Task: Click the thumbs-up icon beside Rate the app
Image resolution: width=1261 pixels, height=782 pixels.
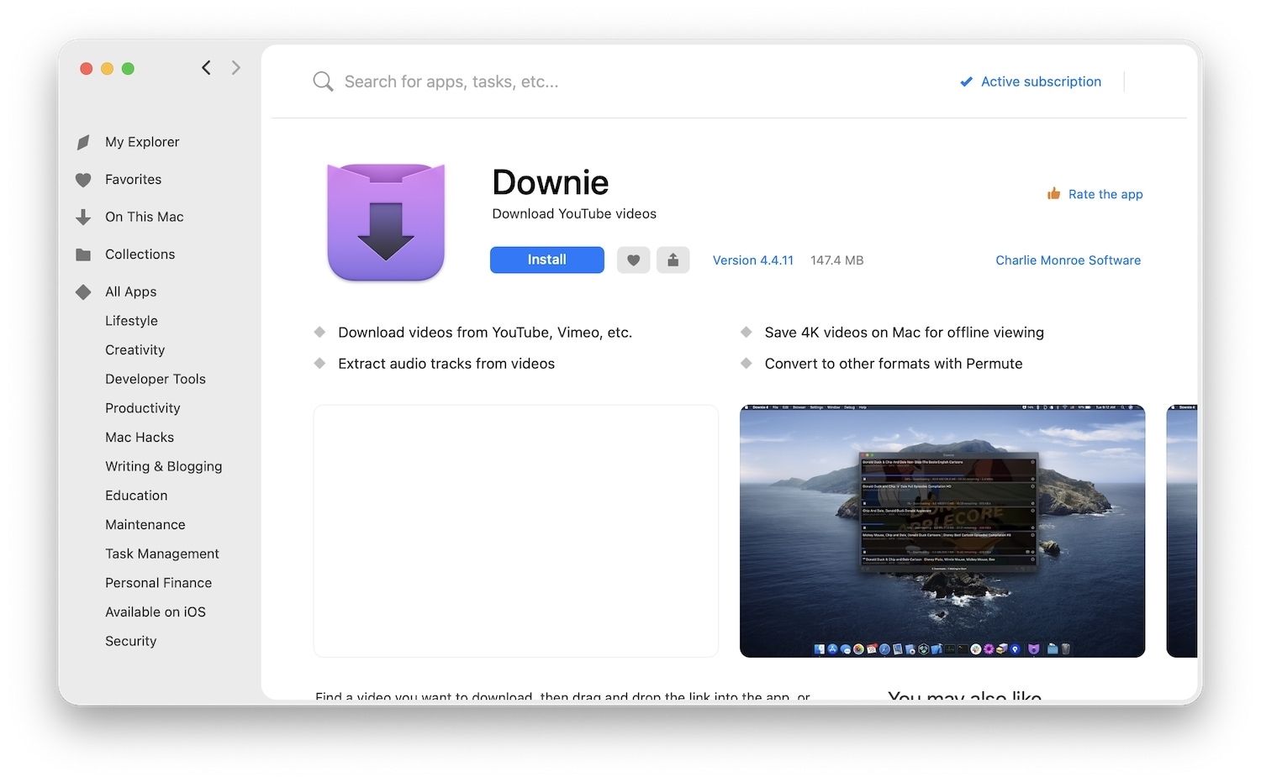Action: [x=1053, y=192]
